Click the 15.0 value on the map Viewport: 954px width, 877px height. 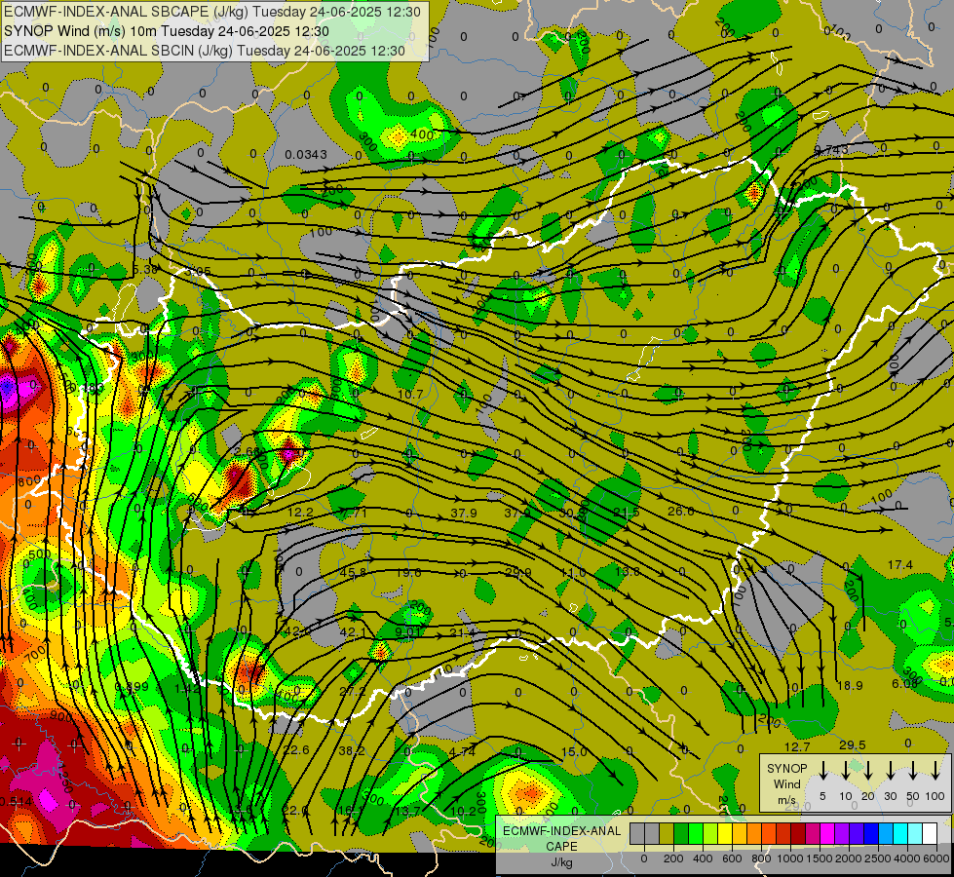[574, 752]
